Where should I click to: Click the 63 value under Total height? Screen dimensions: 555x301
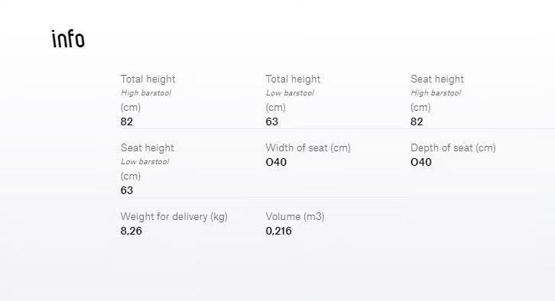(272, 121)
